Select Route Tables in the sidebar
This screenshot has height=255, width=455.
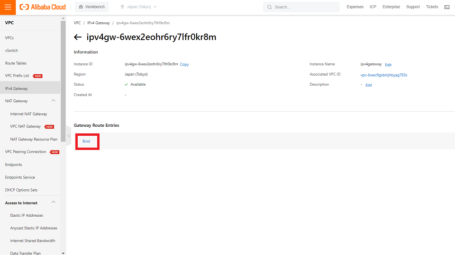pos(16,63)
